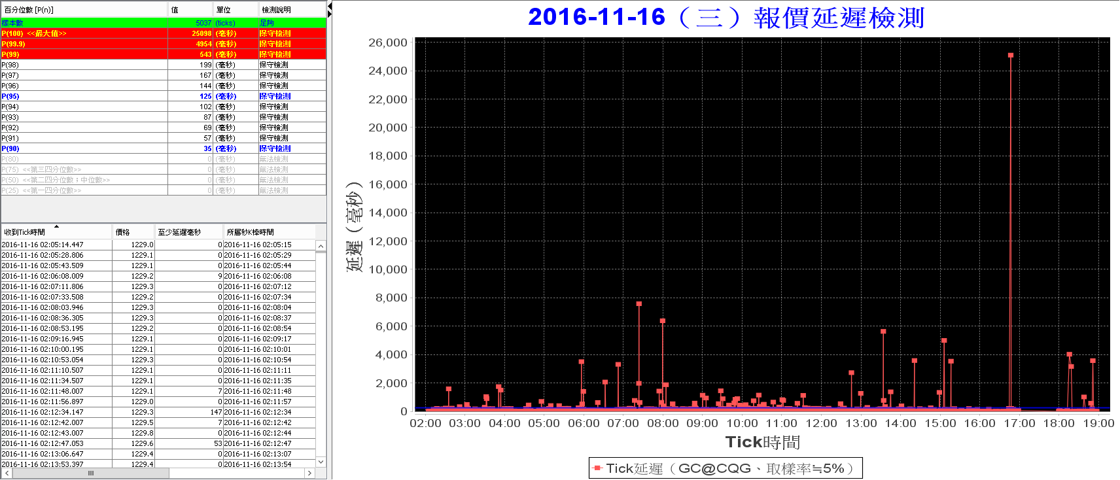Click the Tick時間 x-axis label
This screenshot has width=1120, height=480.
[762, 443]
